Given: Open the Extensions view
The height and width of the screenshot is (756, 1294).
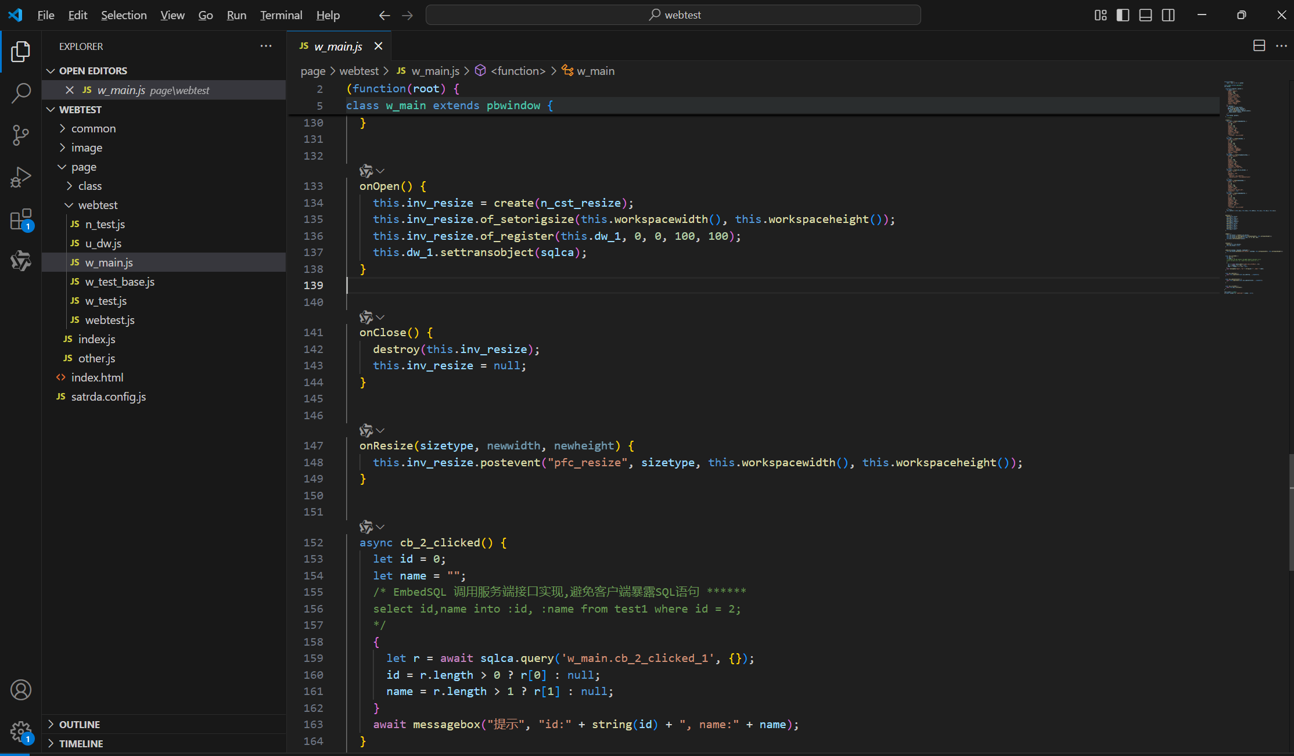Looking at the screenshot, I should pos(21,219).
